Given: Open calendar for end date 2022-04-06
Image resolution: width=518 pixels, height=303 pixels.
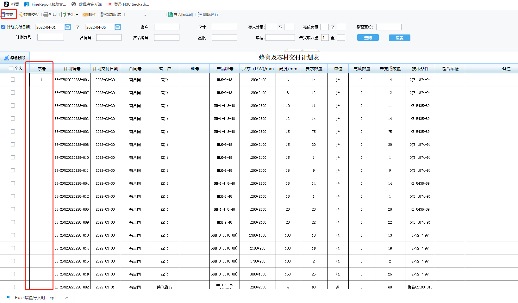Looking at the screenshot, I should point(117,27).
